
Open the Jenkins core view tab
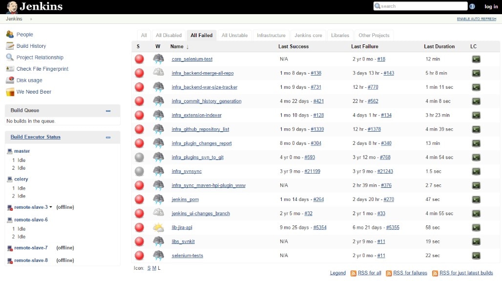(x=308, y=35)
